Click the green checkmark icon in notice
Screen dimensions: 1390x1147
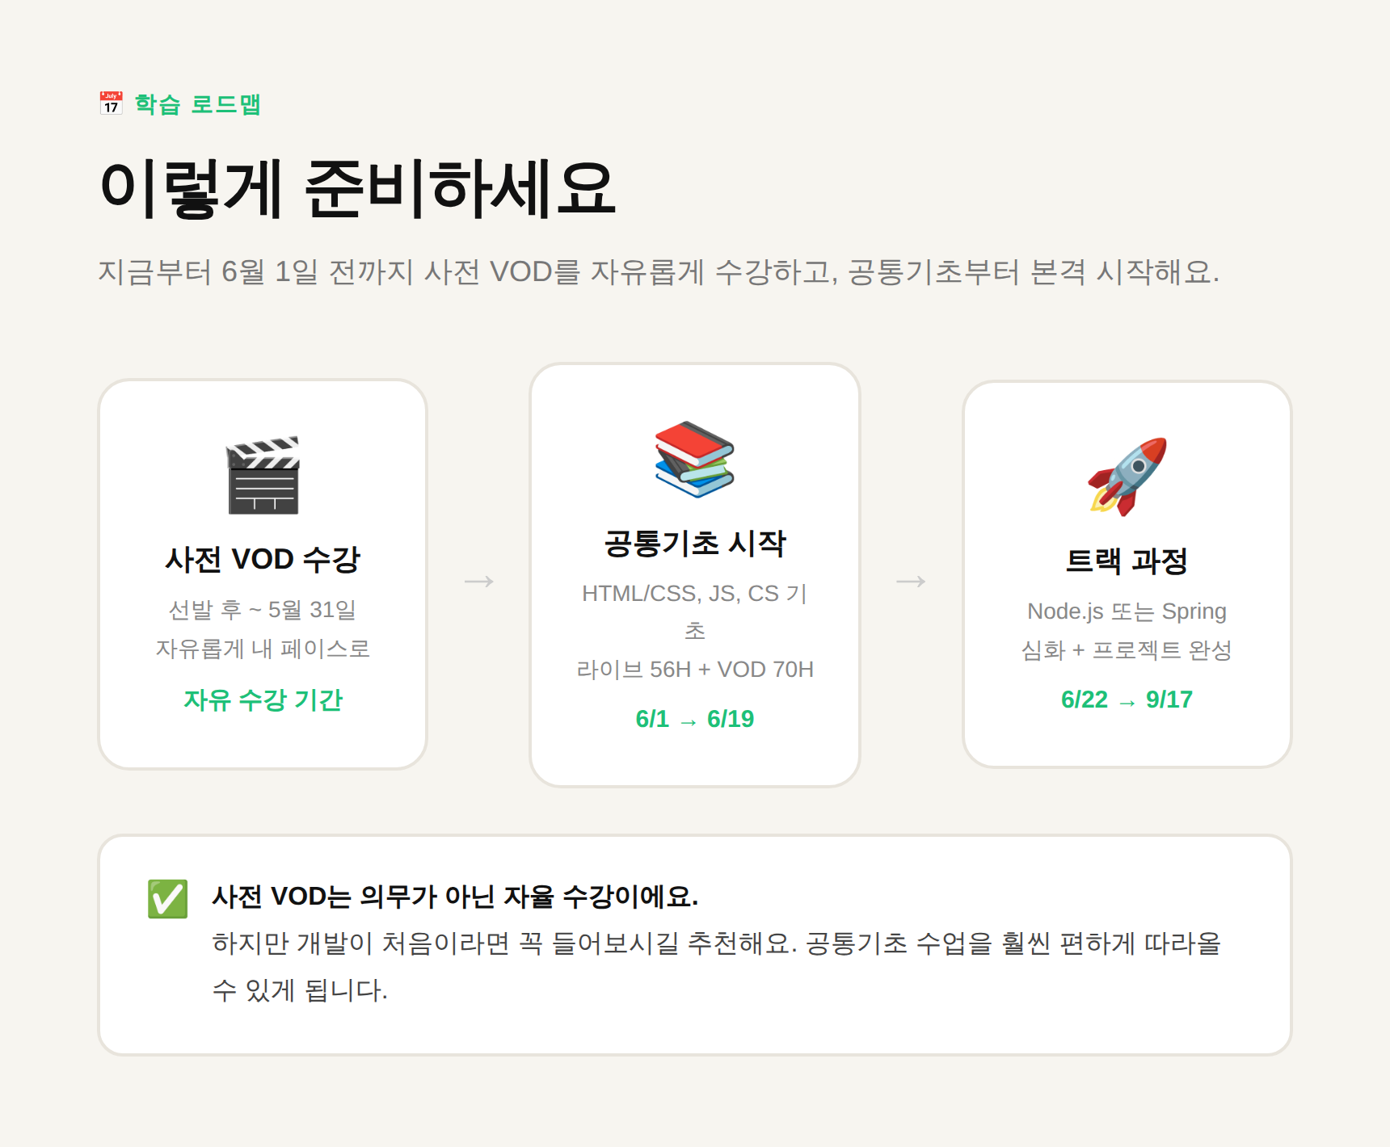[167, 898]
